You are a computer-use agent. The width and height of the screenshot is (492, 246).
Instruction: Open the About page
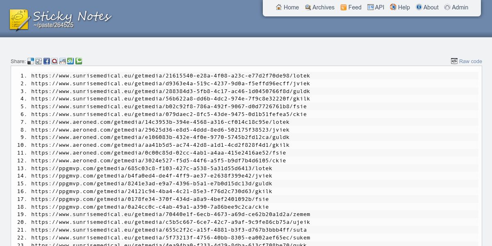(x=427, y=7)
